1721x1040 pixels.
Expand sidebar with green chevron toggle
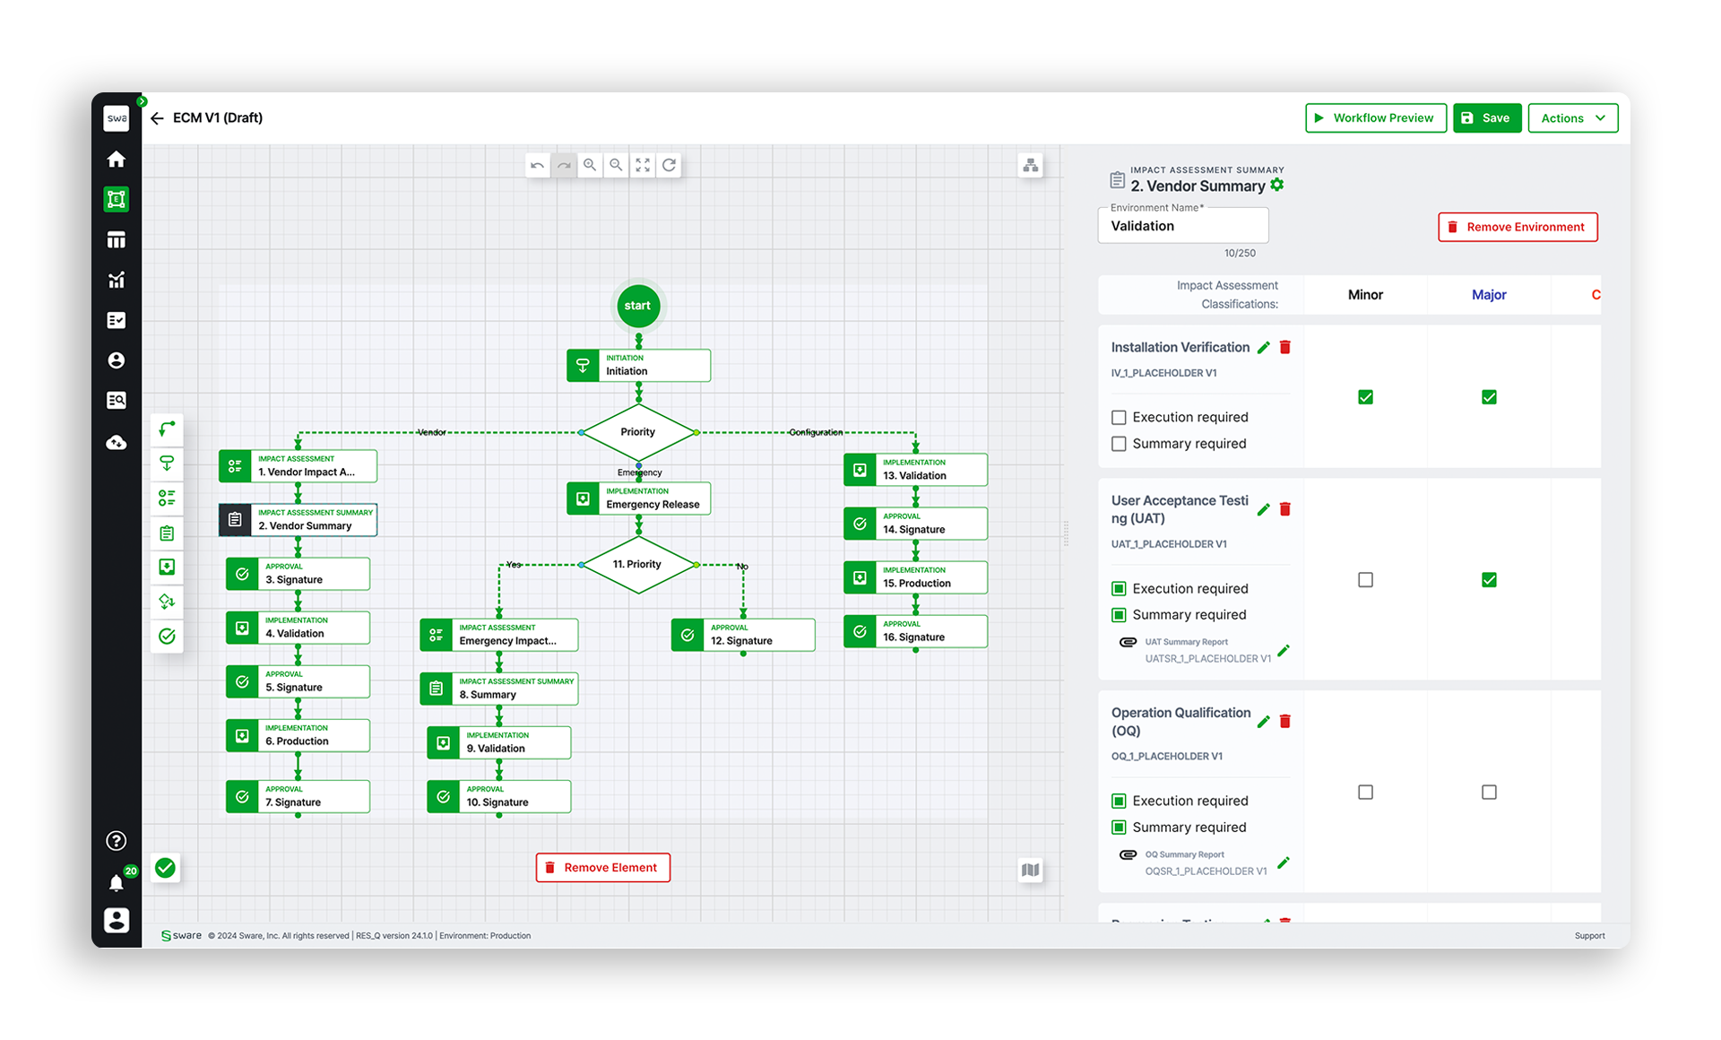click(x=142, y=101)
